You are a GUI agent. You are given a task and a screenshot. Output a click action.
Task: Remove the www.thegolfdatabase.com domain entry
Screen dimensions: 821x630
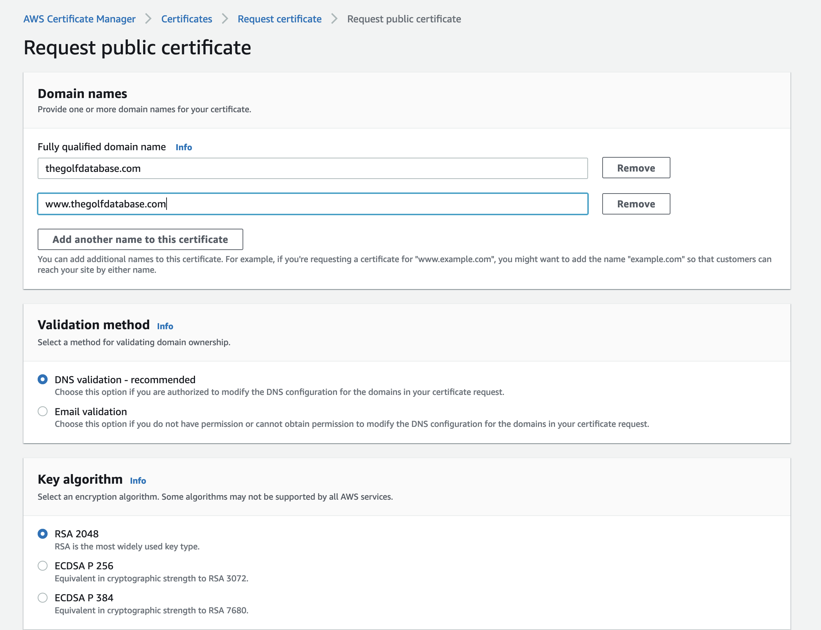(x=636, y=204)
